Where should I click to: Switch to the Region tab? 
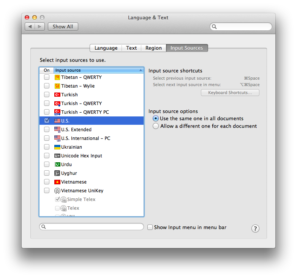153,48
